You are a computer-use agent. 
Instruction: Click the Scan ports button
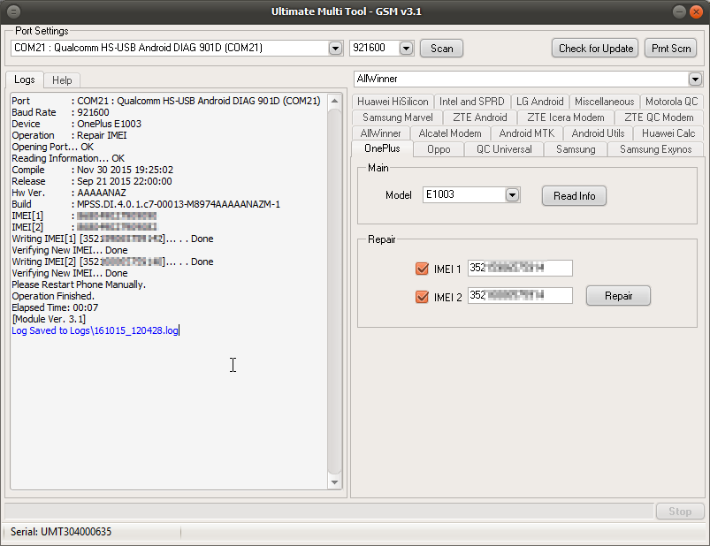[441, 49]
